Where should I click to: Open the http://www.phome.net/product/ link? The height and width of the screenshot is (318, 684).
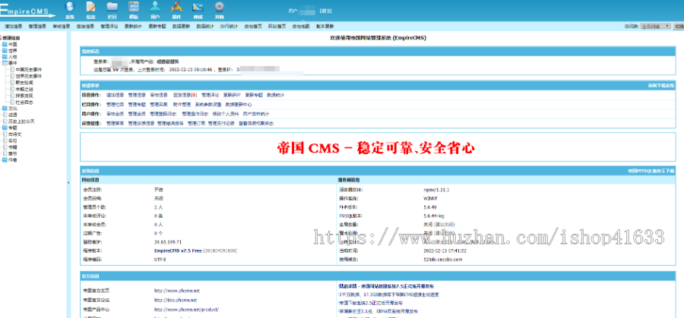pos(186,310)
